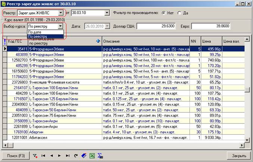Jump to first record in registry
Viewport: 253px width, 162px height.
[x=43, y=155]
